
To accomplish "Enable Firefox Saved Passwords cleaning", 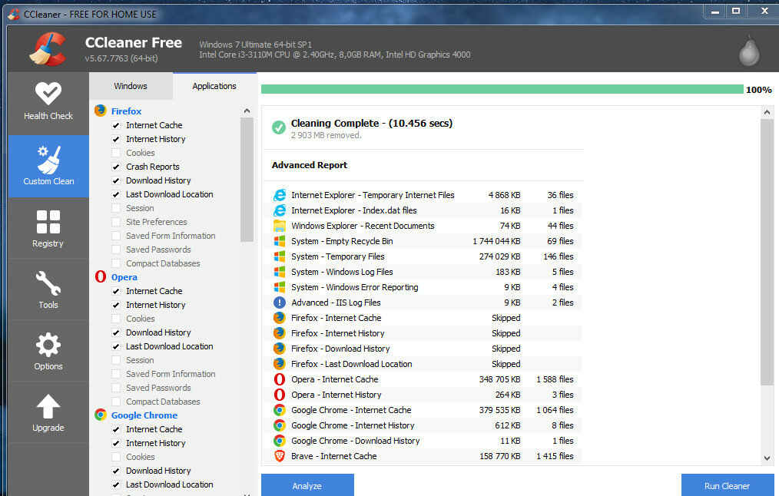I will point(116,250).
